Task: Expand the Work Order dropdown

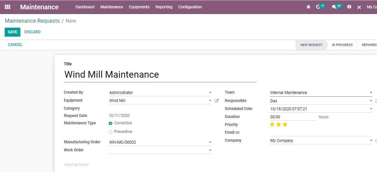Action: pyautogui.click(x=210, y=150)
